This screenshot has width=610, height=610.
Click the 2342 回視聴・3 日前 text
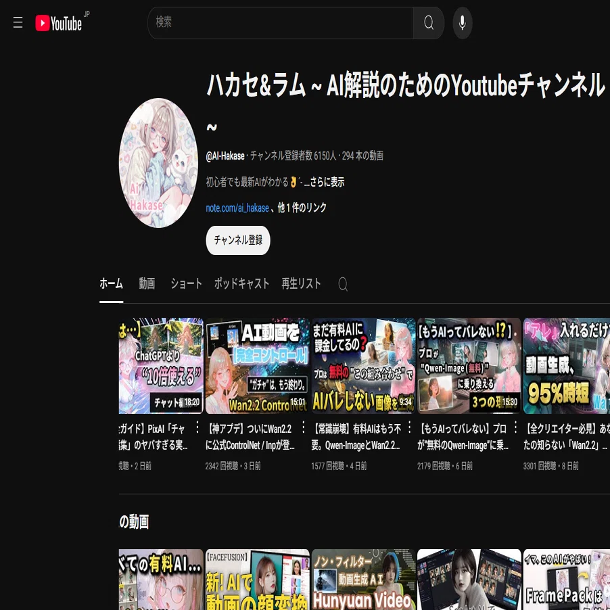(233, 466)
